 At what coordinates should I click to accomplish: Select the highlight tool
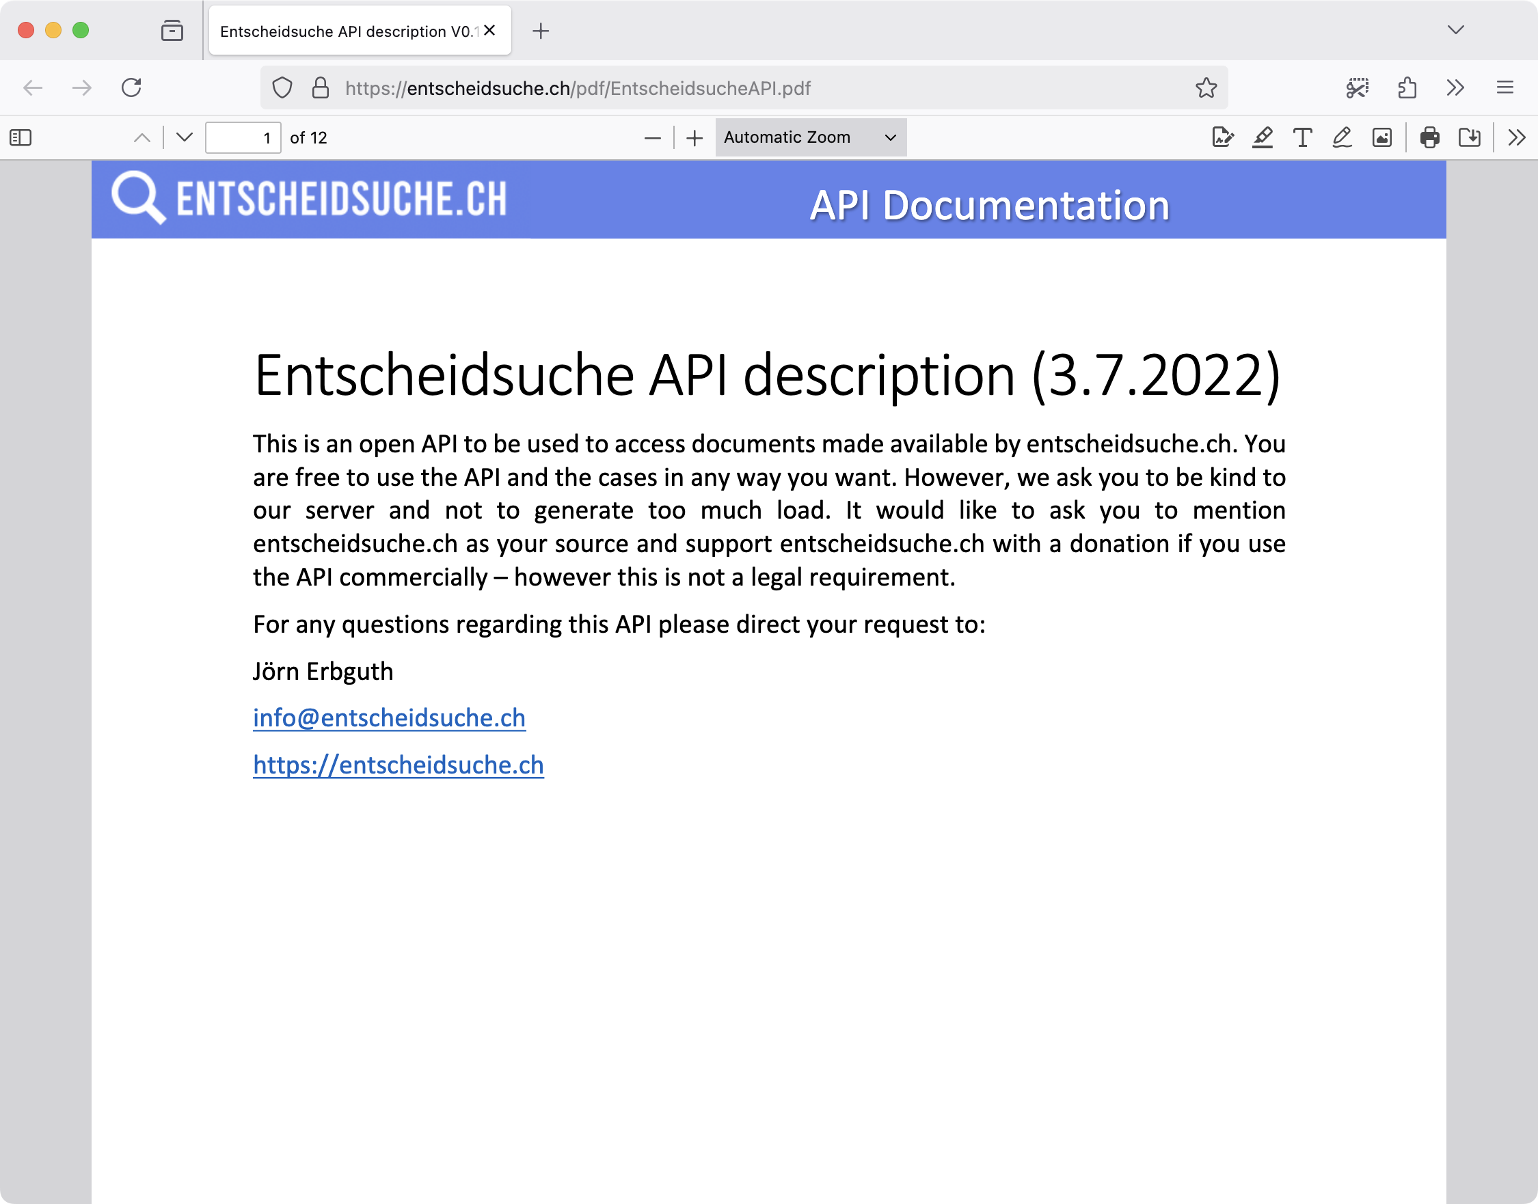click(x=1263, y=137)
